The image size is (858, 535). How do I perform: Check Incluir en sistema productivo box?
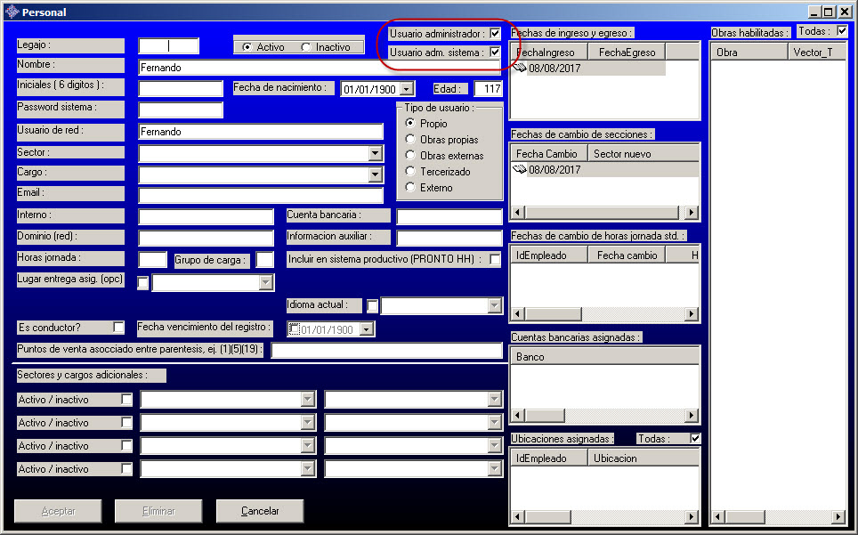click(495, 259)
